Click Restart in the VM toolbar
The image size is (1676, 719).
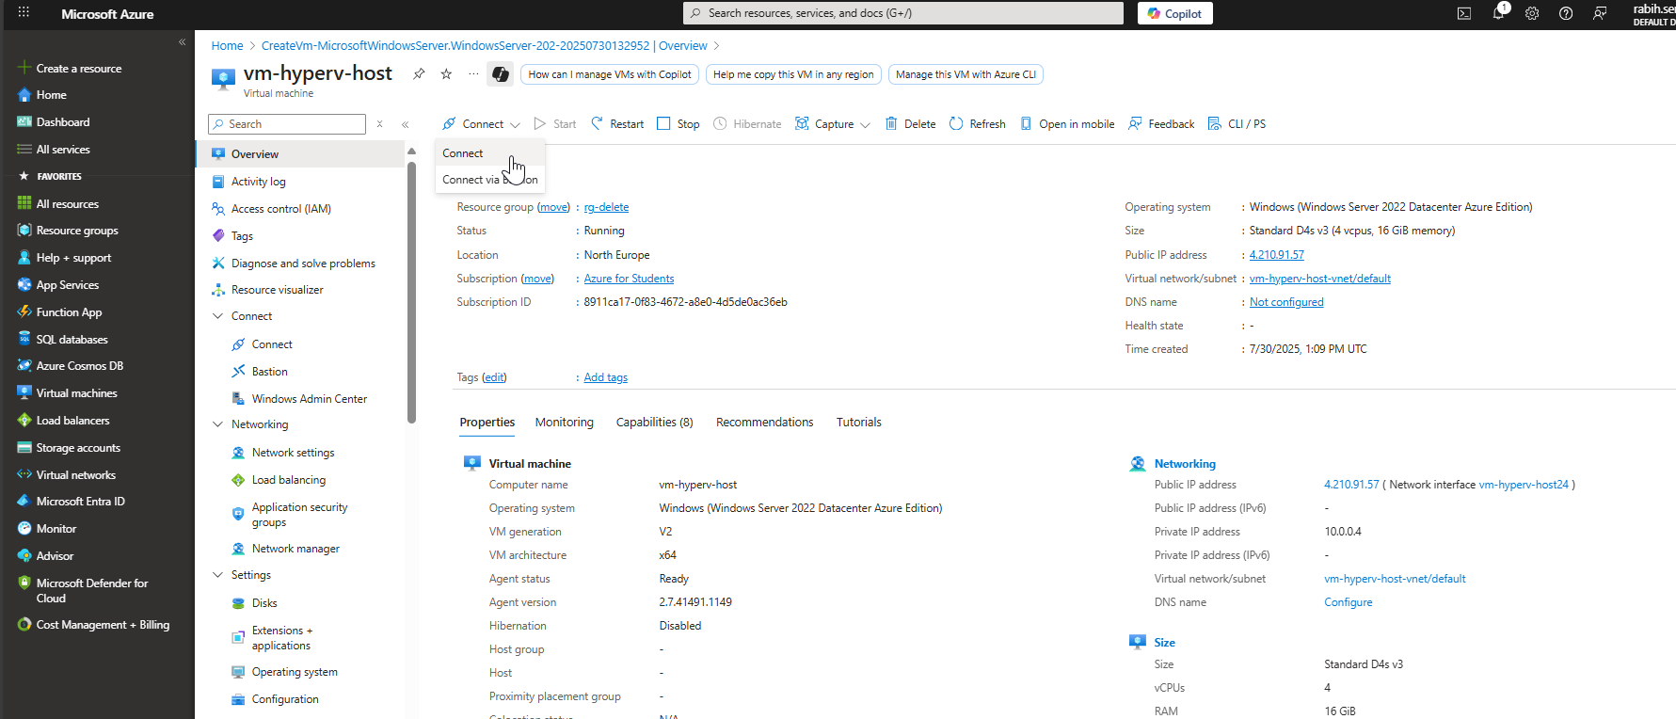coord(617,124)
